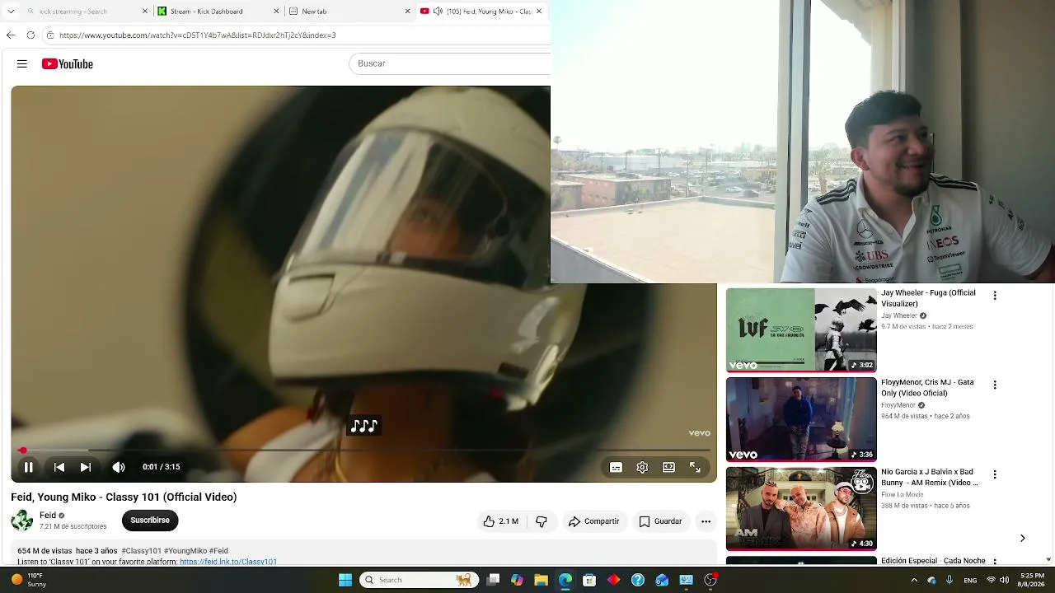Mute the YouTube player volume
The height and width of the screenshot is (593, 1055).
coord(119,467)
